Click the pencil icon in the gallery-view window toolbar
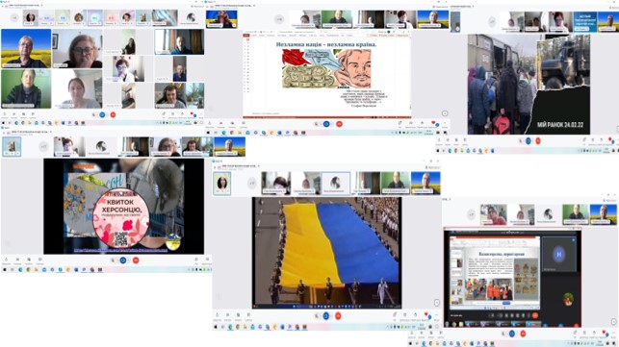The width and height of the screenshot is (619, 347). (x=164, y=114)
